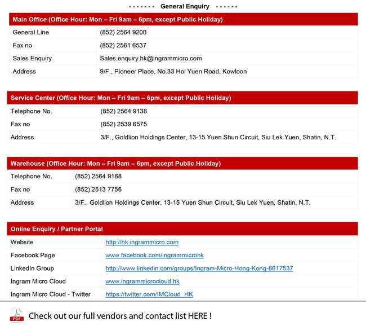The width and height of the screenshot is (366, 330).
Task: Click the General Enquiry page heading
Action: (184, 6)
